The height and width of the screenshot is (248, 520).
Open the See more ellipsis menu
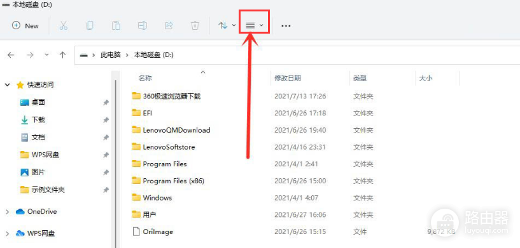286,25
